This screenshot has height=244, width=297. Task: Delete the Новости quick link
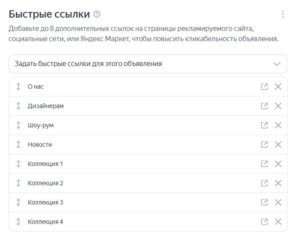point(278,144)
